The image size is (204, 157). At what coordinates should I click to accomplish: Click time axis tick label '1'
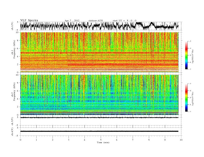36,140
